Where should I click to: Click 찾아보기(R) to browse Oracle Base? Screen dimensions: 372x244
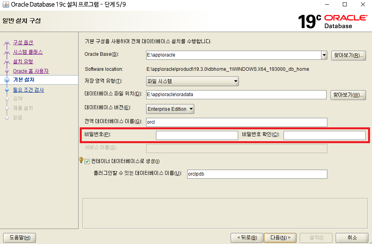349,55
